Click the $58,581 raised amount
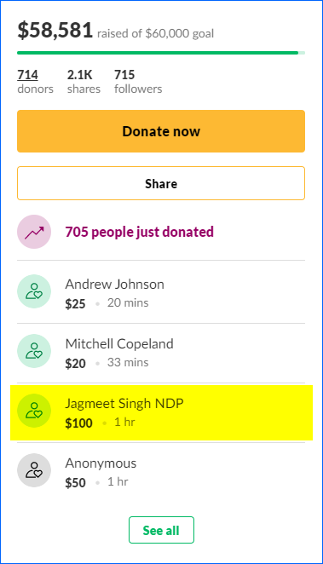 tap(55, 30)
